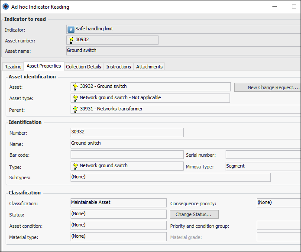301x252 pixels.
Task: Select the Instructions tab
Action: pyautogui.click(x=119, y=67)
